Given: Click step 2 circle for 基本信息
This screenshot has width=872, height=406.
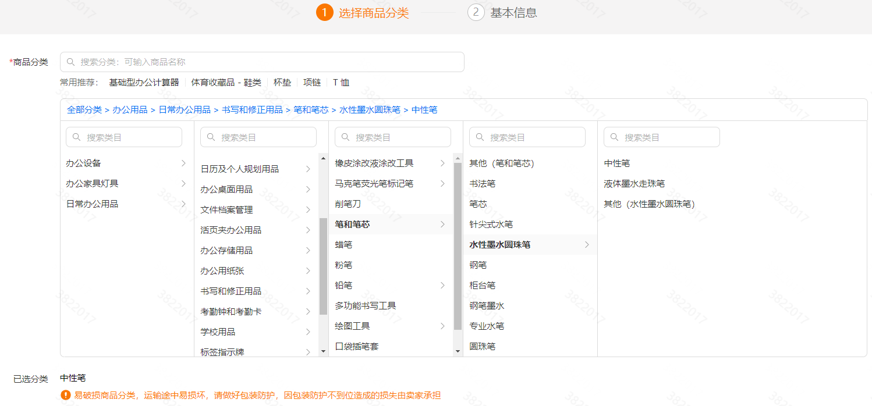Looking at the screenshot, I should click(x=476, y=13).
